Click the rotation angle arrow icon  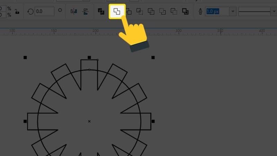coord(30,12)
